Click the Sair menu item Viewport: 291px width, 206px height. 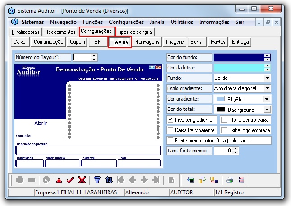[x=240, y=22]
